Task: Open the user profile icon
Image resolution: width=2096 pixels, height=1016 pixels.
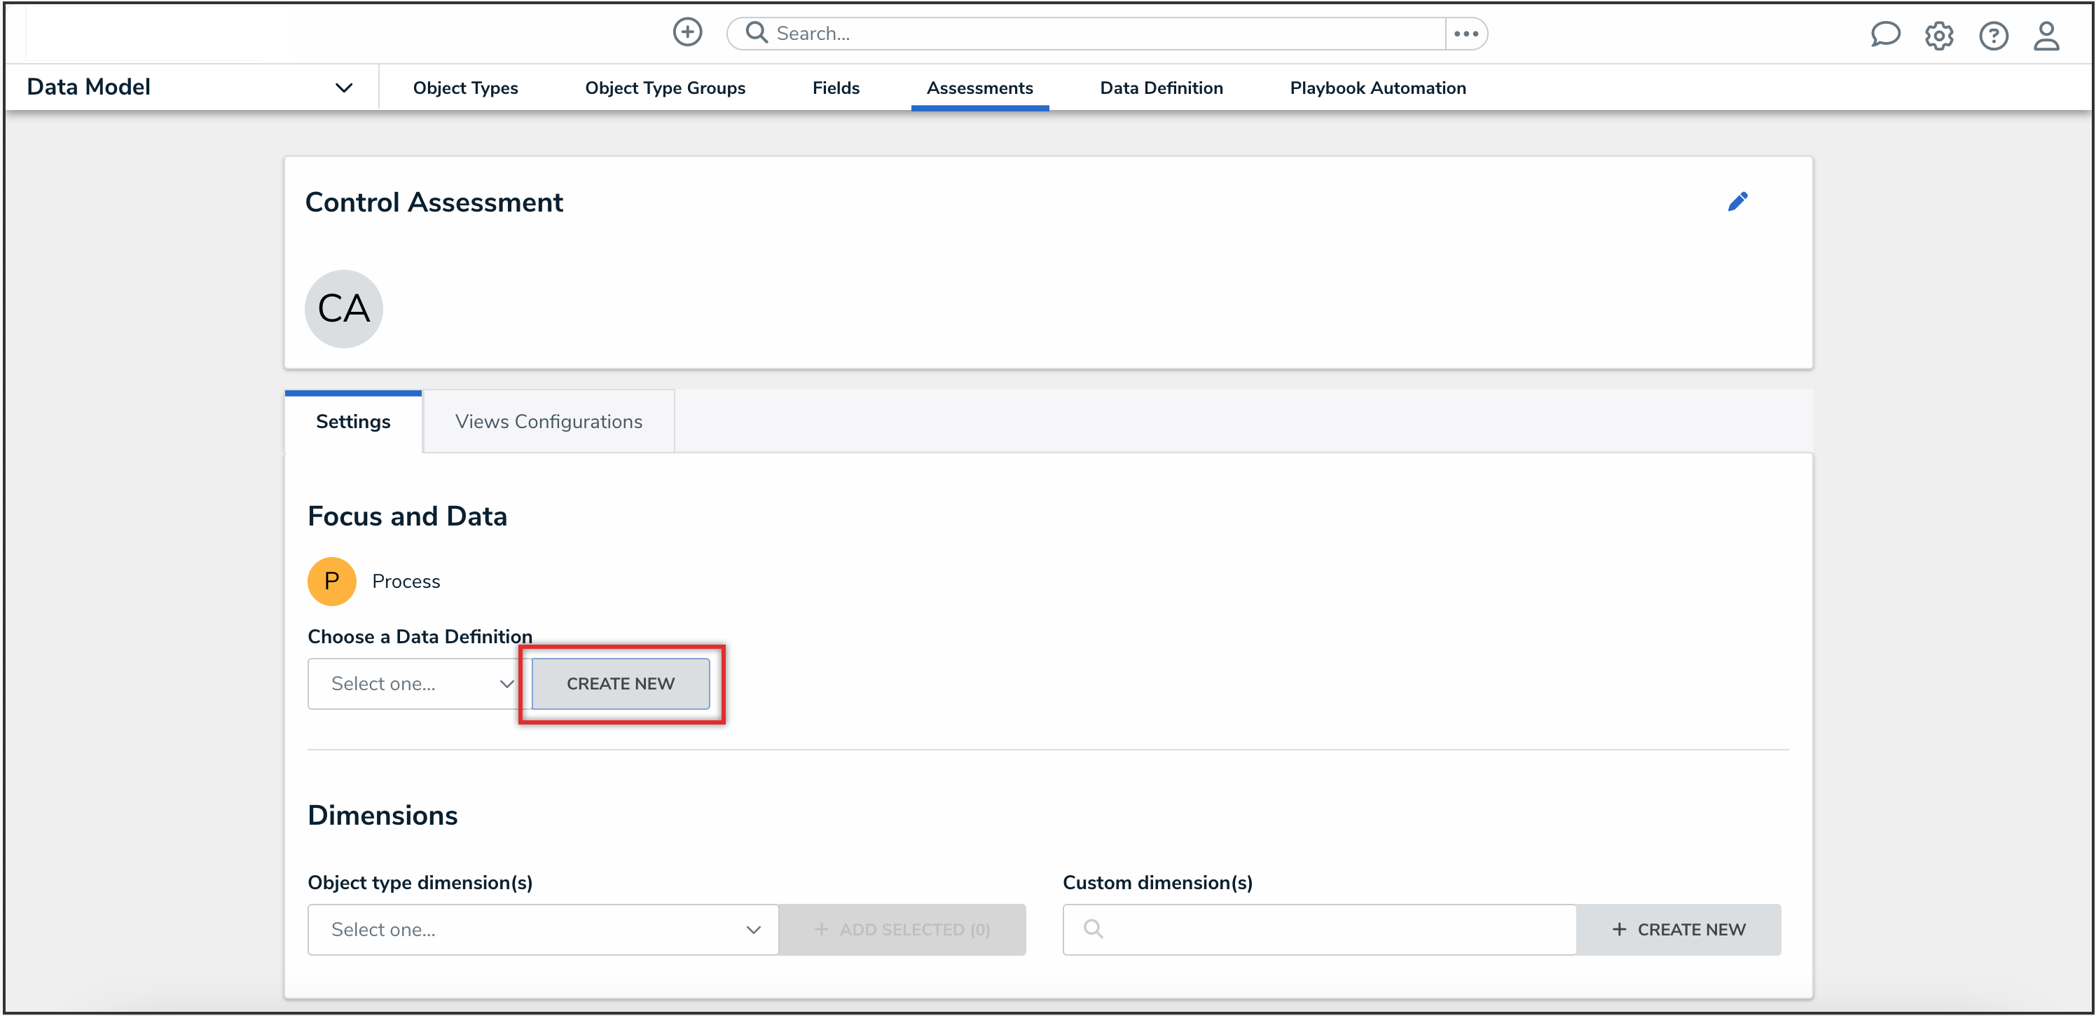Action: (x=2047, y=36)
